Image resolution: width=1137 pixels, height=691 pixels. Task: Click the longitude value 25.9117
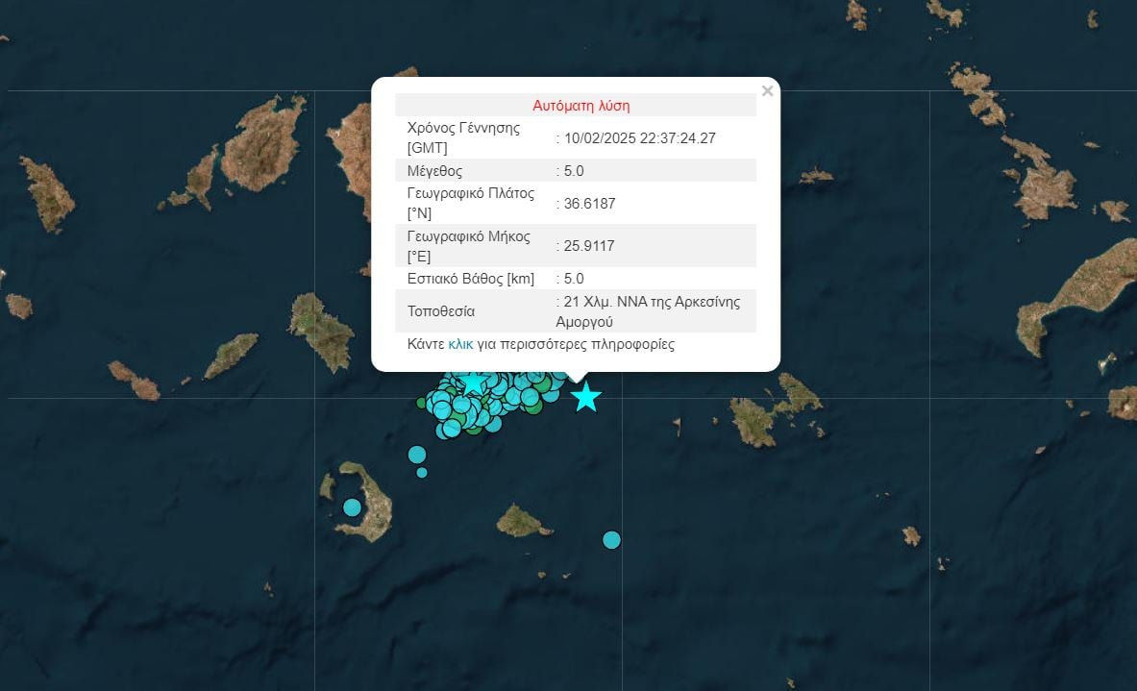(x=589, y=246)
